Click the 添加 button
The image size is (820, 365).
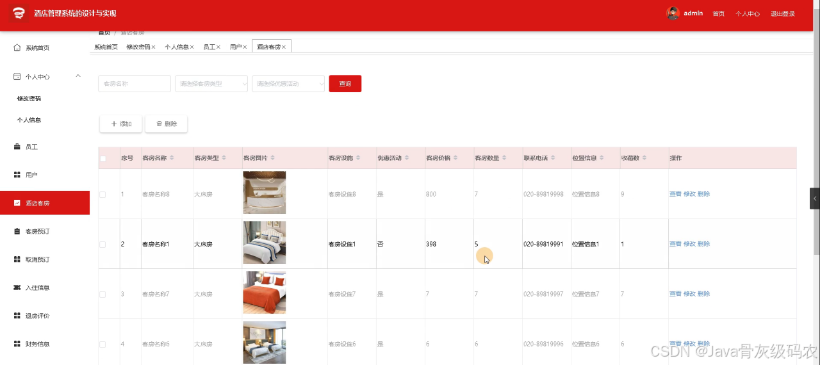click(x=121, y=124)
